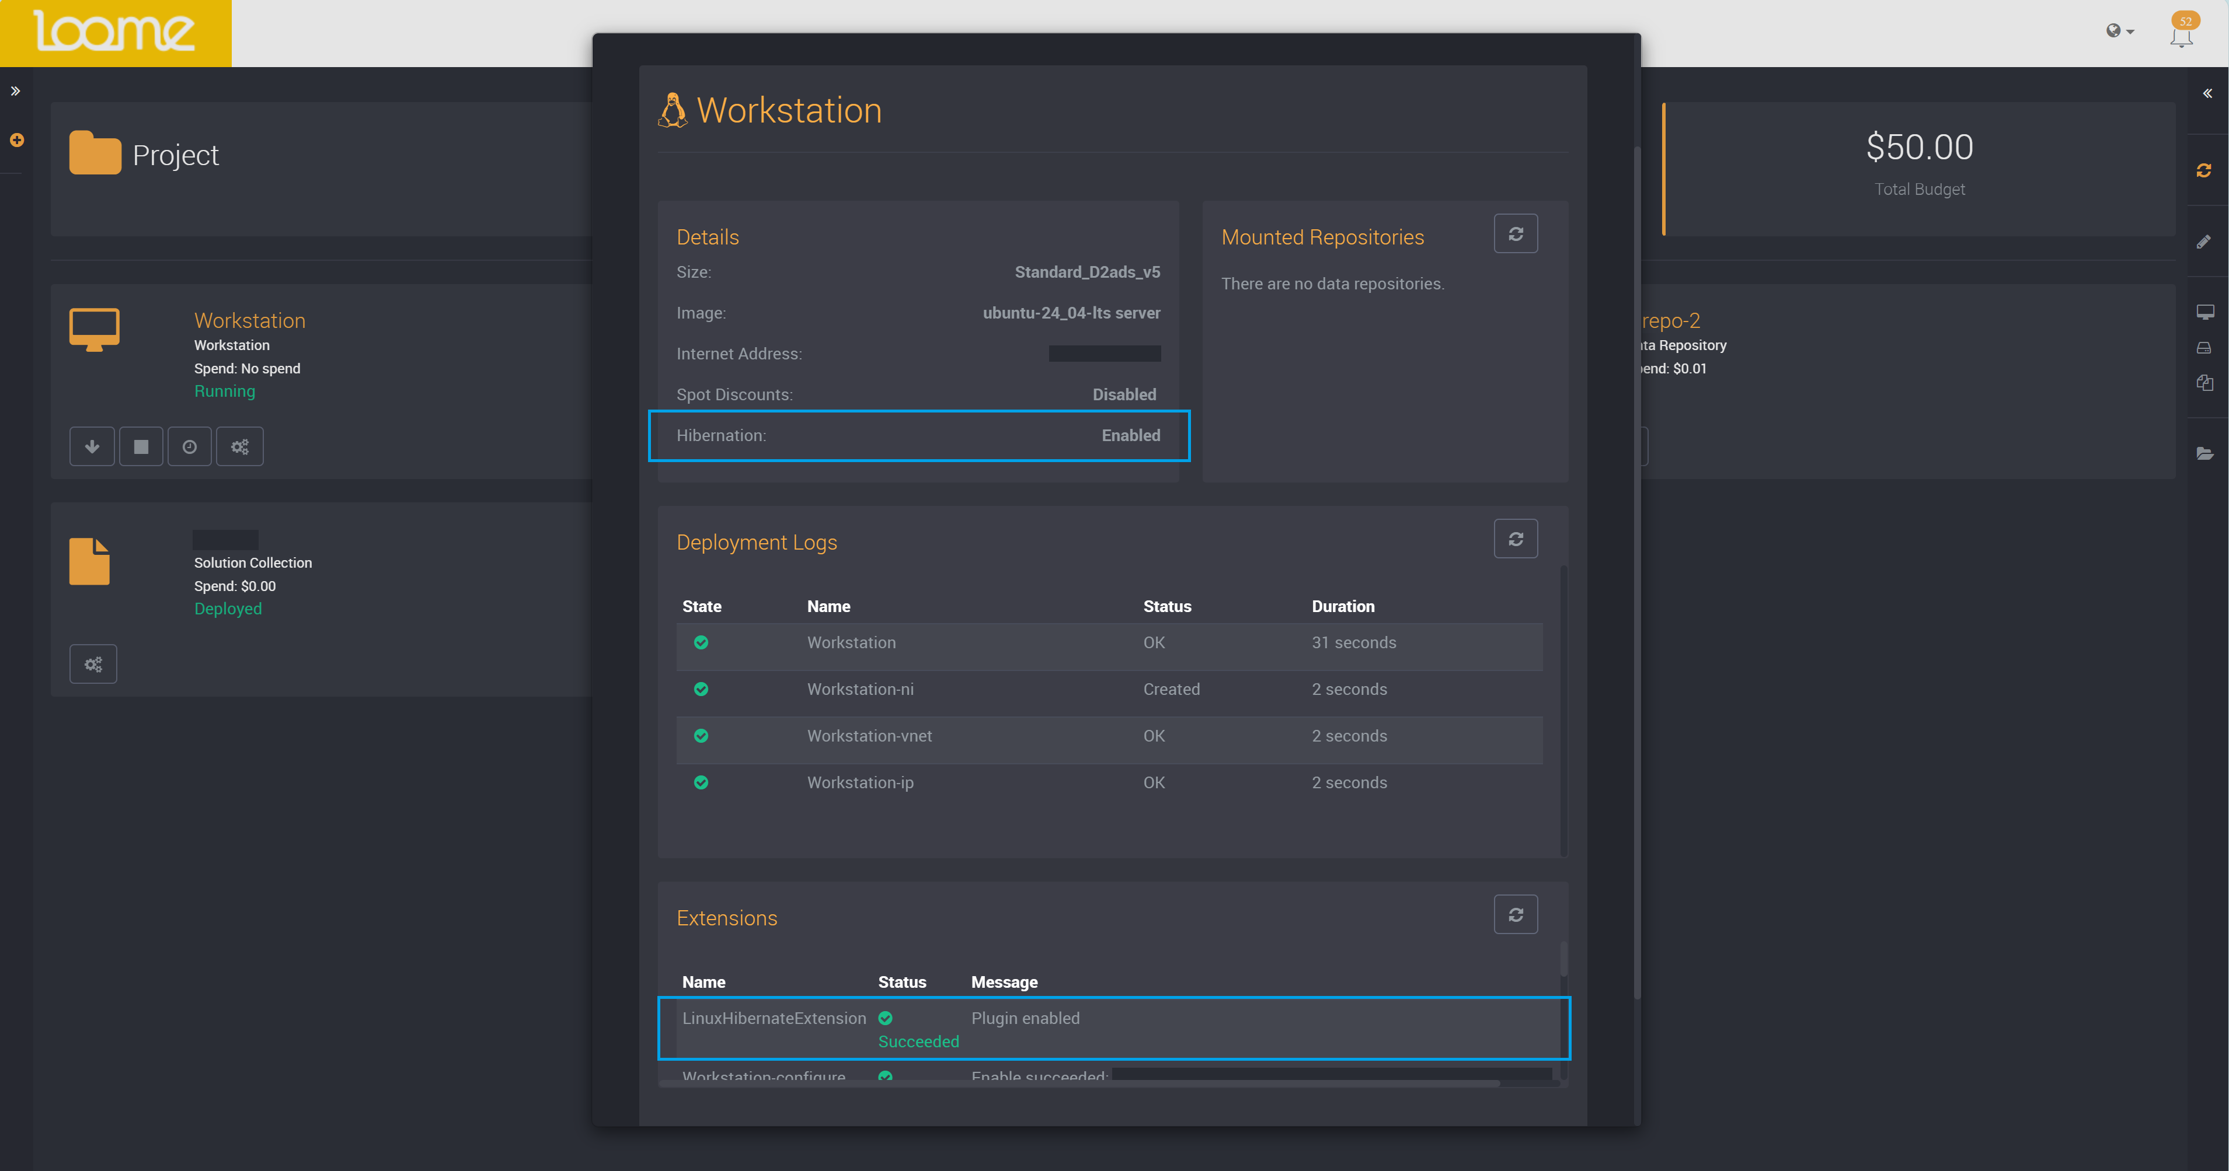Stop the Workstation with square button
Screen dimensions: 2229x1171
141,446
